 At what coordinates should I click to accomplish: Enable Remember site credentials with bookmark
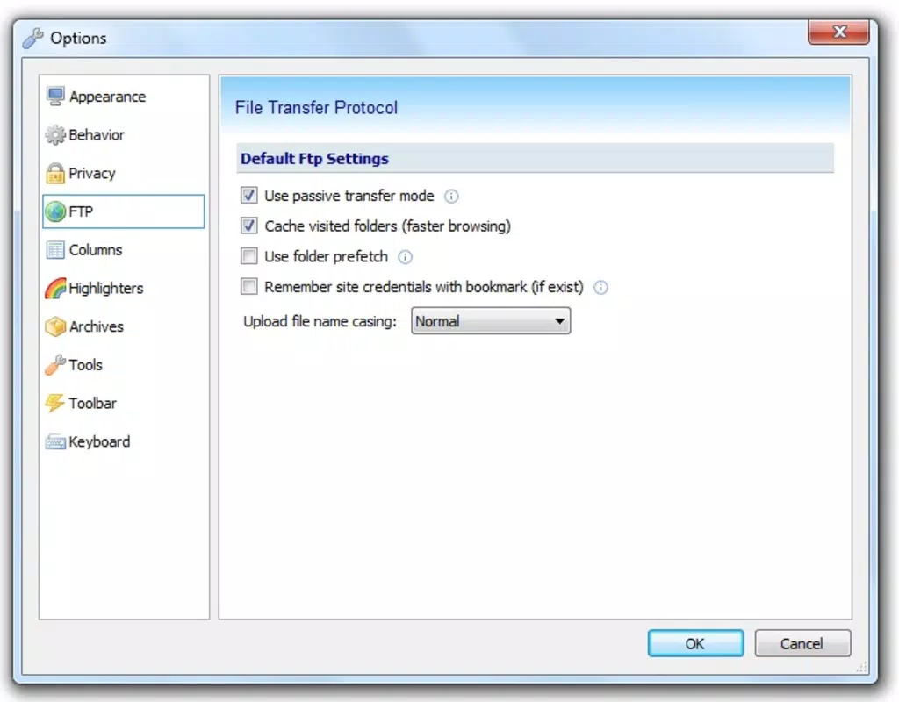[x=248, y=286]
